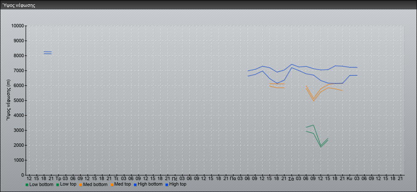Click the blue High bottom legend swatch
This screenshot has width=417, height=192.
pos(135,185)
